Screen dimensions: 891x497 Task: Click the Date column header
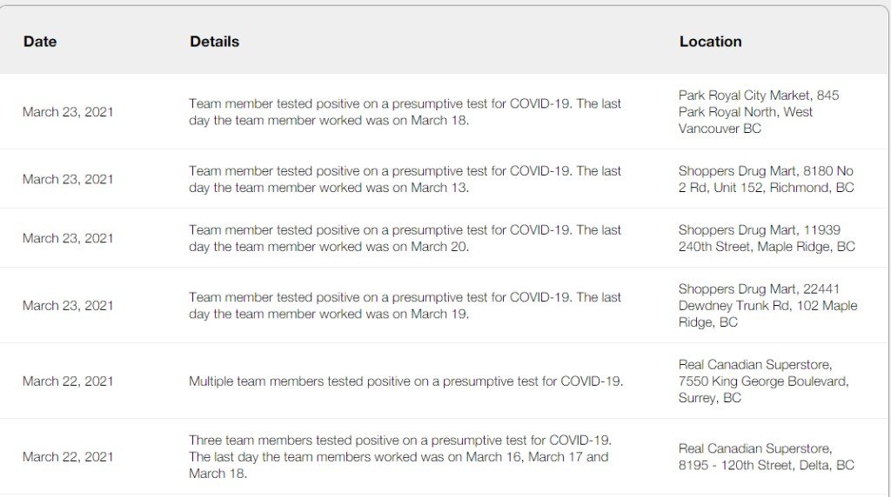[40, 42]
